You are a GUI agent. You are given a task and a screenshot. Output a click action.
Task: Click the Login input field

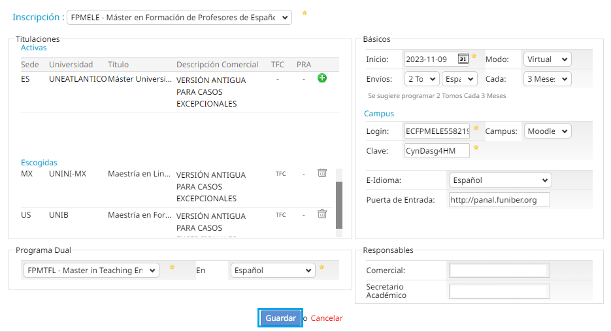[437, 131]
